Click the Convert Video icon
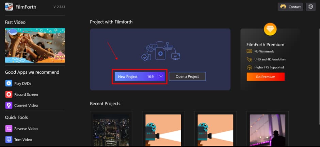The image size is (320, 147). 9,106
